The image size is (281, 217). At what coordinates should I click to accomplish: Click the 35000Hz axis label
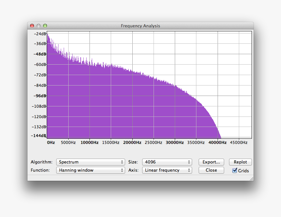coord(196,143)
